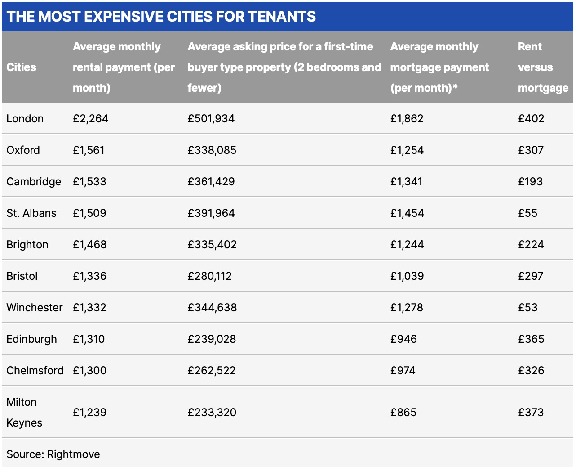The image size is (576, 467).
Task: Select Chelmsford's £1,300 rental payment
Action: 89,371
